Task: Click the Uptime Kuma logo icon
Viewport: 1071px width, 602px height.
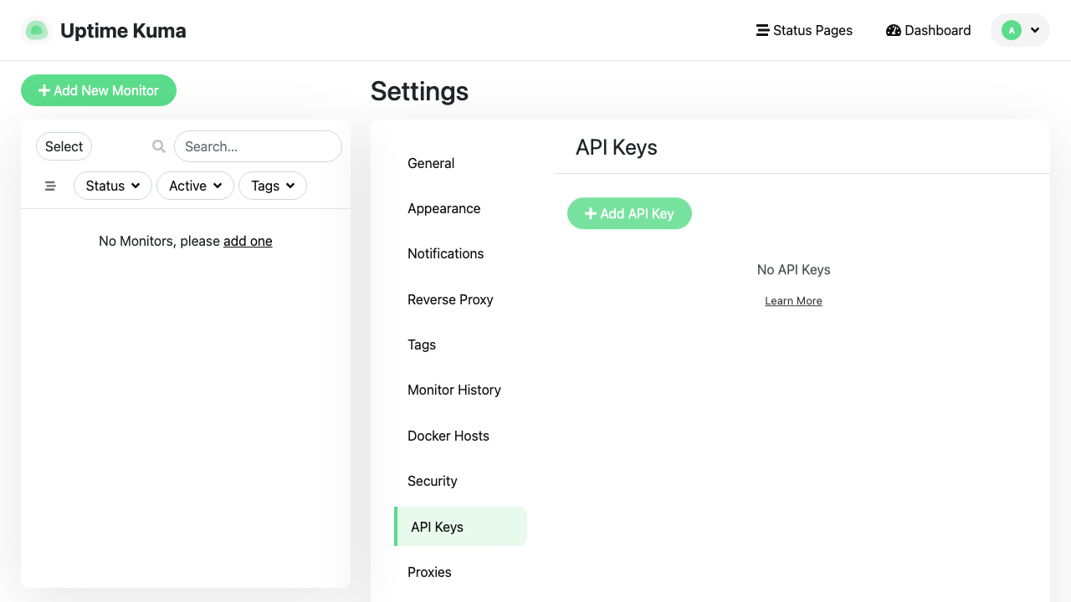Action: 36,31
